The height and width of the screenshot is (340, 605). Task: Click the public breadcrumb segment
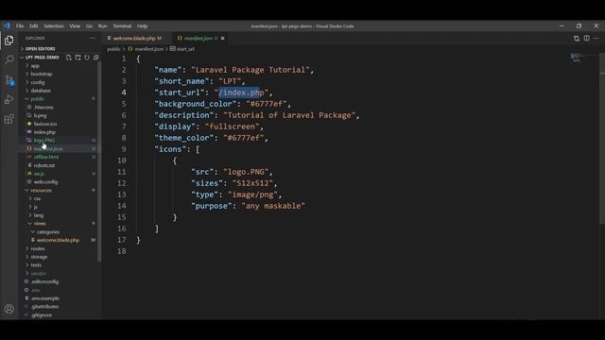pyautogui.click(x=113, y=49)
